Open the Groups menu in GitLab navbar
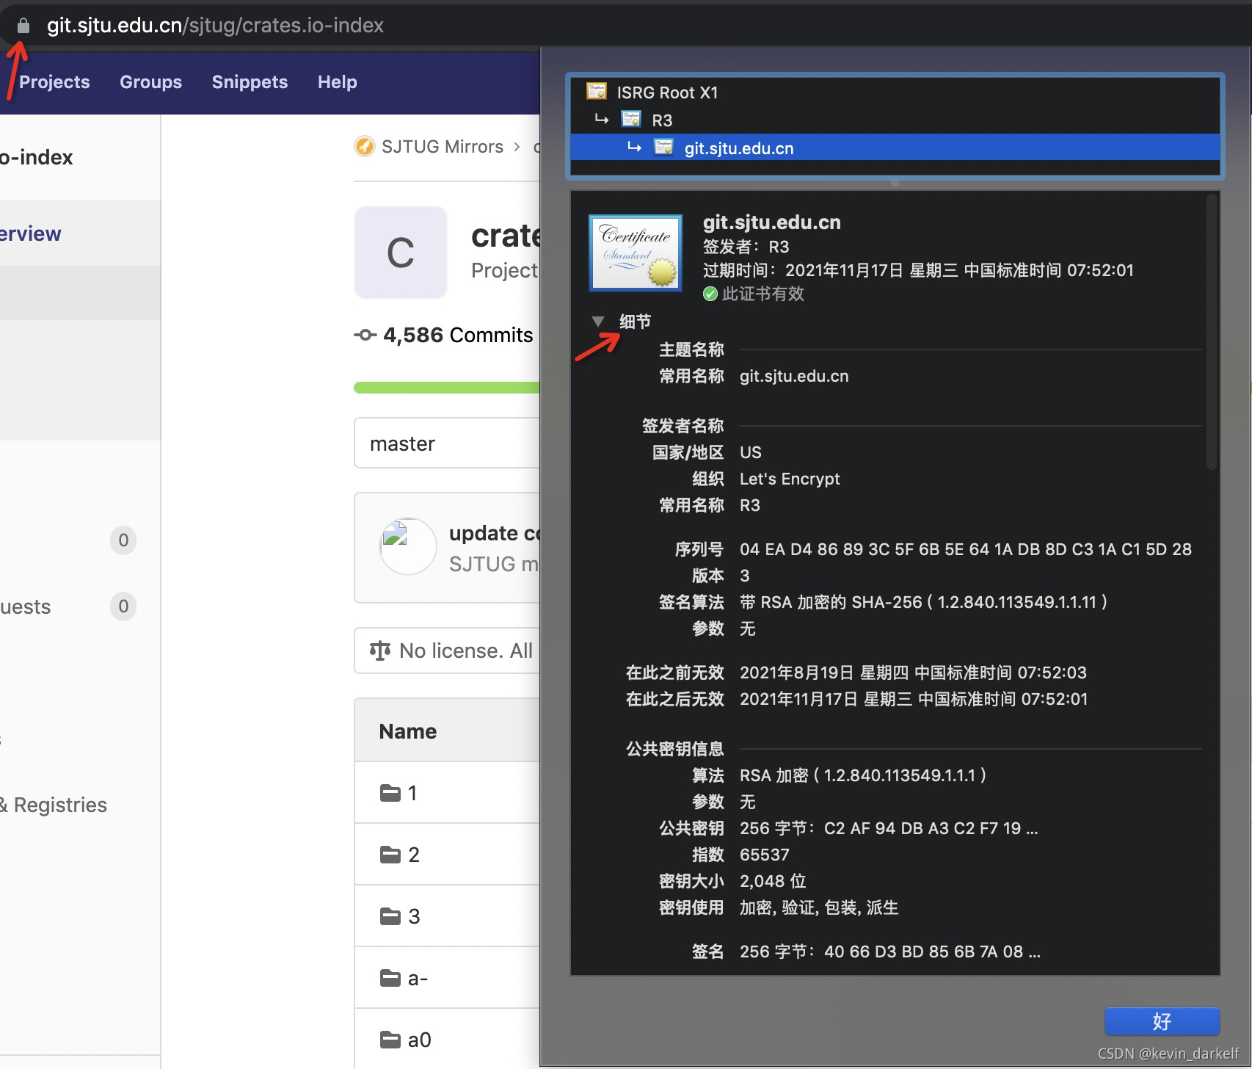 pyautogui.click(x=150, y=81)
